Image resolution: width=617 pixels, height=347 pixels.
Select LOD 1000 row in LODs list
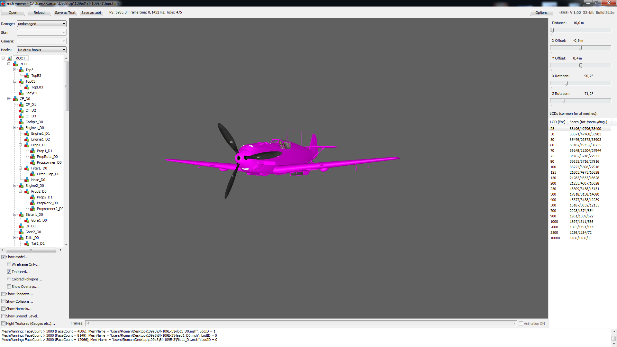pyautogui.click(x=580, y=222)
